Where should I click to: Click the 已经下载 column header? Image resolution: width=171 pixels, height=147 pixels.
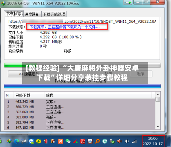click(29, 95)
